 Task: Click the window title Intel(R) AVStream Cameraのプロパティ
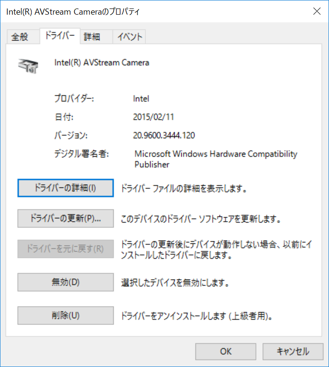[73, 12]
